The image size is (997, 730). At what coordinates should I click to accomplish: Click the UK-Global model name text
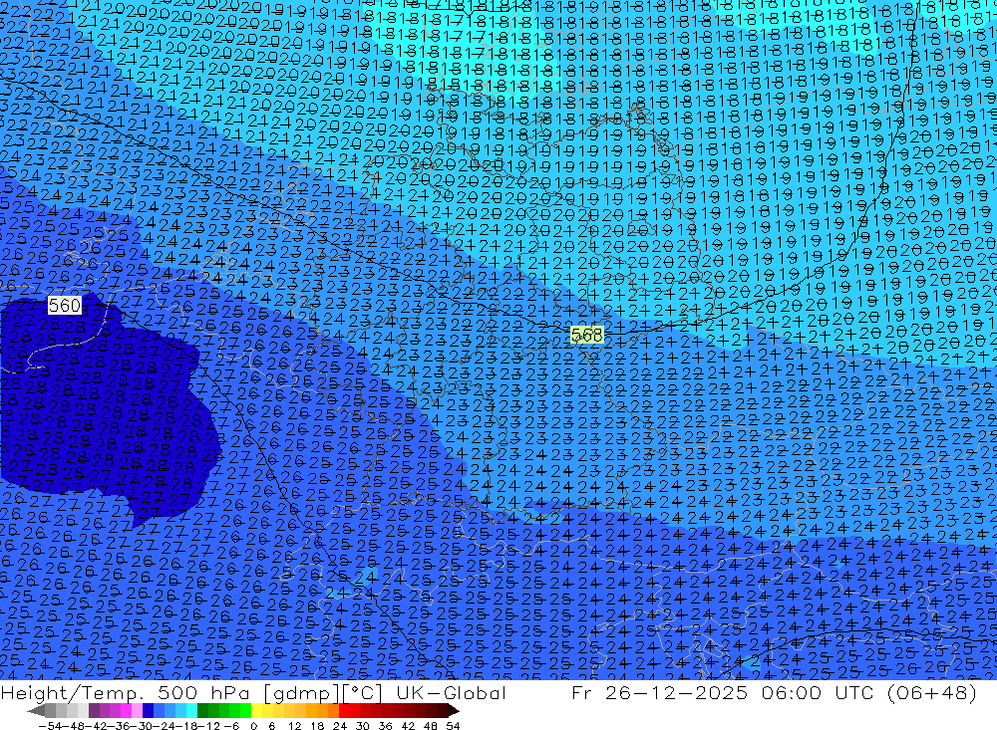point(451,692)
